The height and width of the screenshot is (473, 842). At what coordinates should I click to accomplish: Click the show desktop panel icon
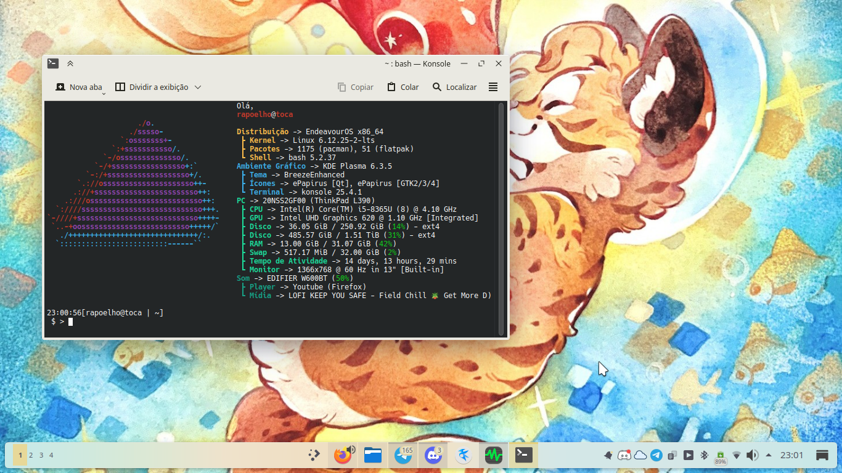[822, 455]
